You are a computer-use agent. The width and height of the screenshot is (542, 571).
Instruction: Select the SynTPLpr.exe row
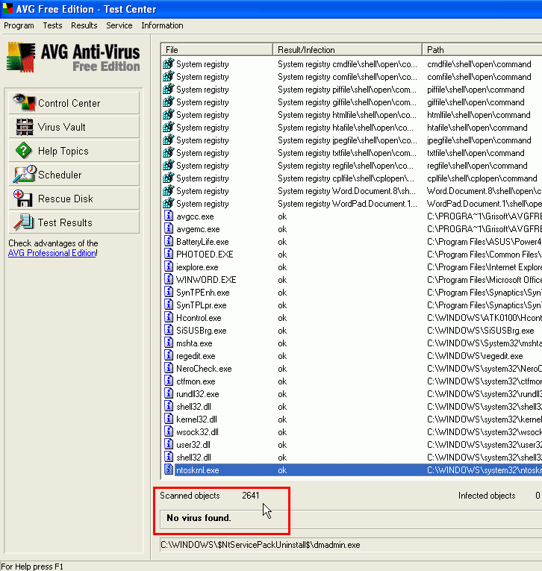(x=351, y=305)
